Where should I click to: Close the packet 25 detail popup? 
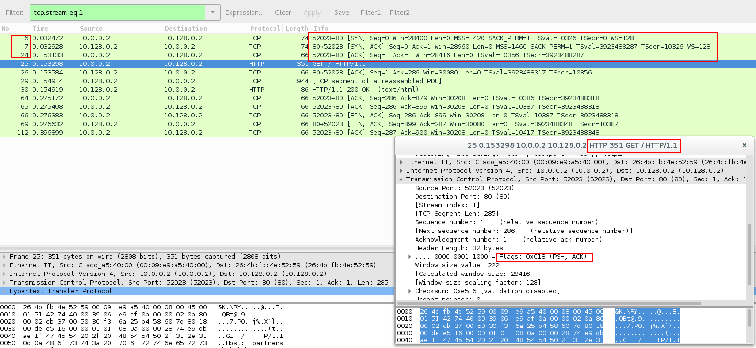point(744,145)
